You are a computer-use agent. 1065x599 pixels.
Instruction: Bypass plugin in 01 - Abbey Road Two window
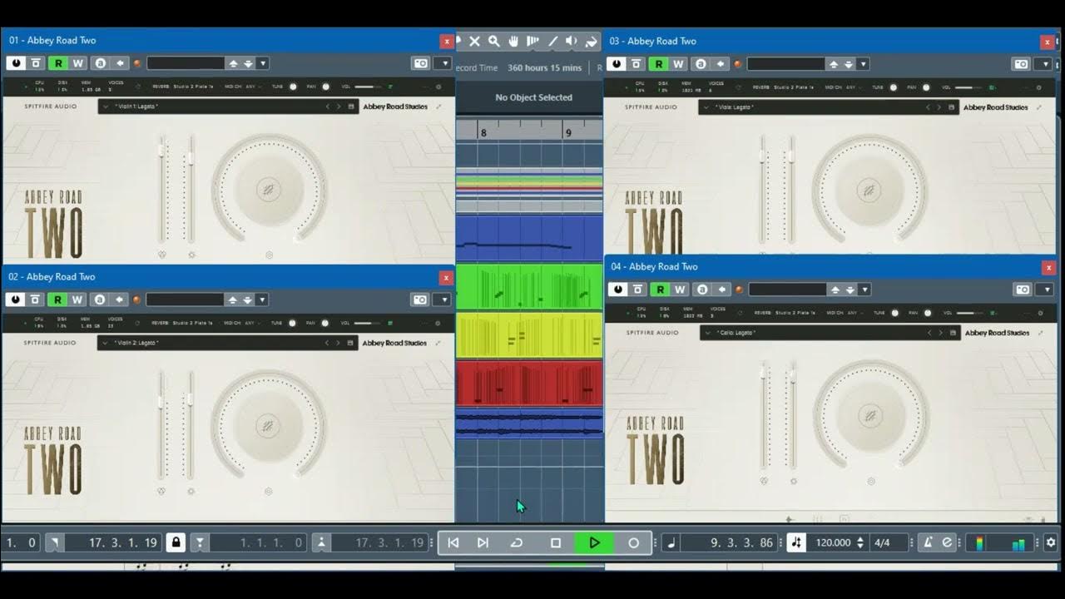click(x=16, y=63)
